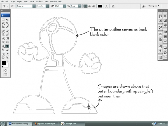Open the Sharp anti-aliasing dropdown
Screen dimensions: 168x126
pos(80,6)
